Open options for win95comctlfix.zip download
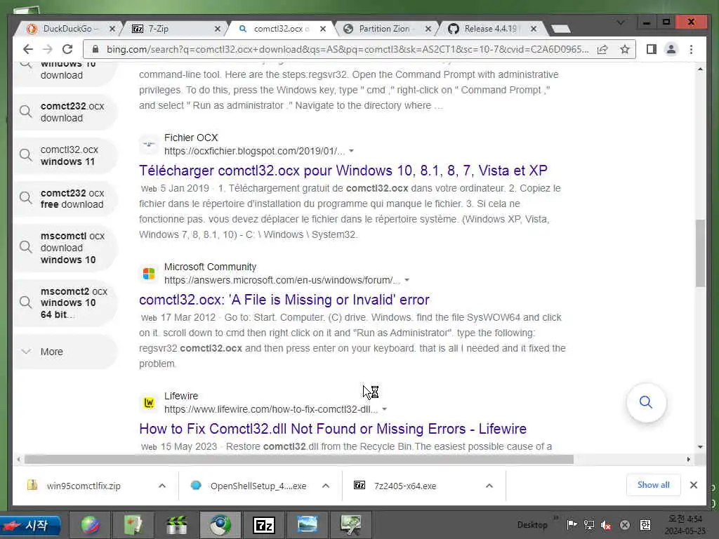 (x=162, y=486)
